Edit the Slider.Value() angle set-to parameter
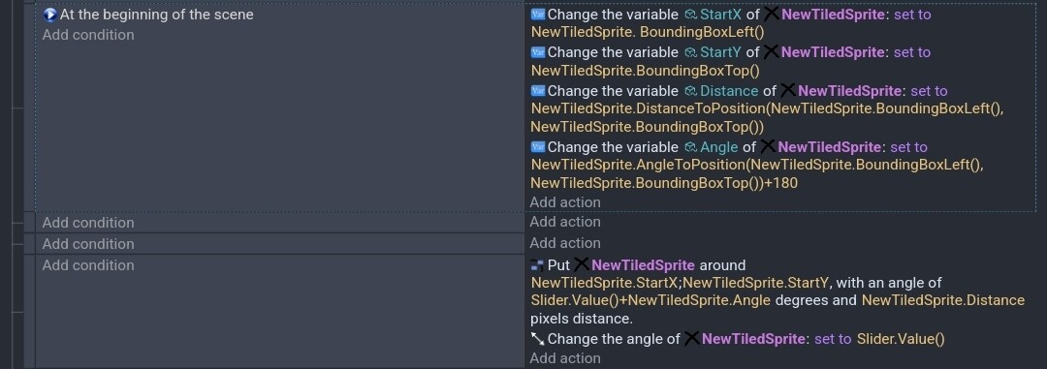This screenshot has width=1047, height=369. point(901,339)
